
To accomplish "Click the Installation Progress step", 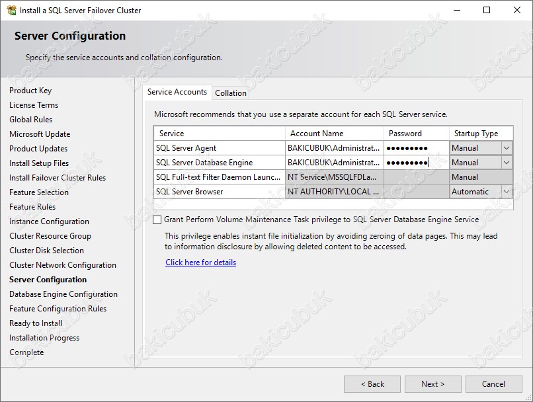I will tap(44, 338).
